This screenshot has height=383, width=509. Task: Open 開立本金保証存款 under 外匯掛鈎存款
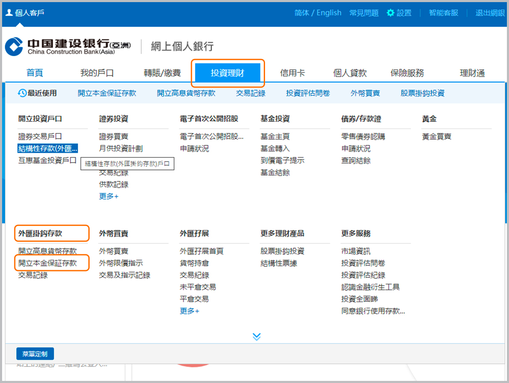[x=48, y=263]
